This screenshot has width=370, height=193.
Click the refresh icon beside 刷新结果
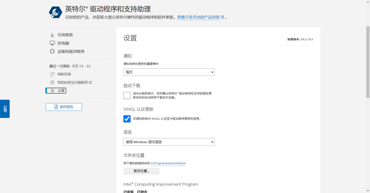click(52, 74)
